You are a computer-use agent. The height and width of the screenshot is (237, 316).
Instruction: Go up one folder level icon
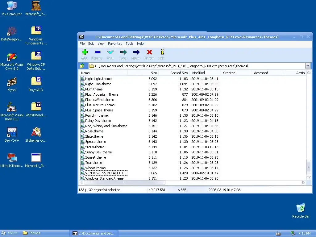pyautogui.click(x=82, y=66)
